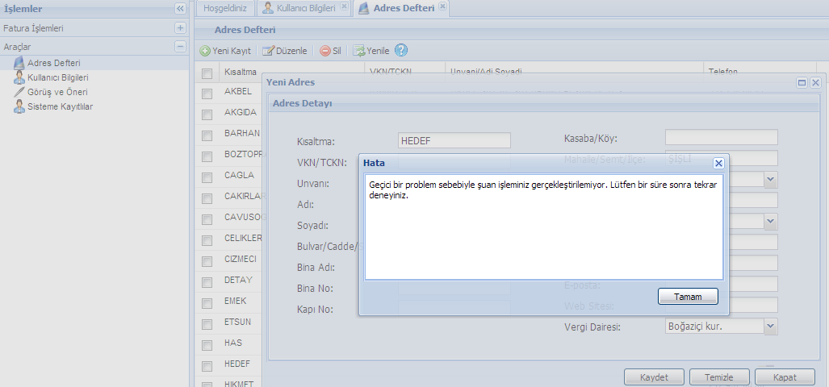This screenshot has width=829, height=387.
Task: Click the Düzenle edit toolbar icon
Action: pyautogui.click(x=269, y=51)
